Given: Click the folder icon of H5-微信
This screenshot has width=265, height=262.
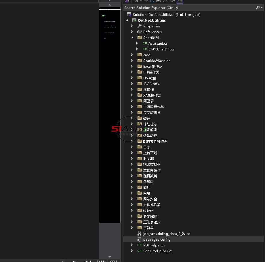Looking at the screenshot, I should pos(140,78).
